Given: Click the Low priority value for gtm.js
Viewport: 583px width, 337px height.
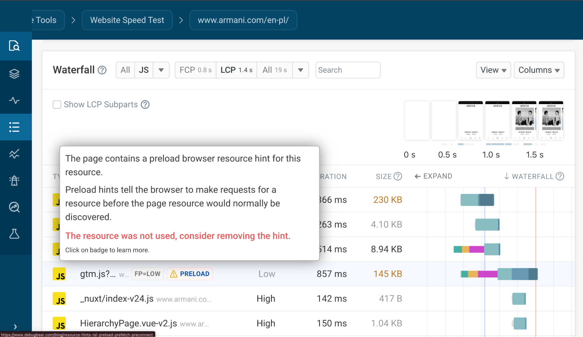Looking at the screenshot, I should point(267,274).
